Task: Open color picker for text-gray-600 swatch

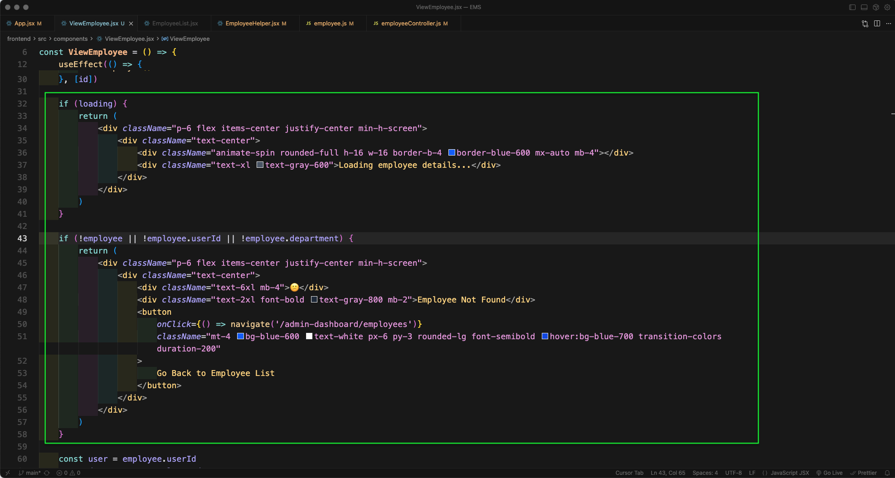Action: [x=260, y=165]
